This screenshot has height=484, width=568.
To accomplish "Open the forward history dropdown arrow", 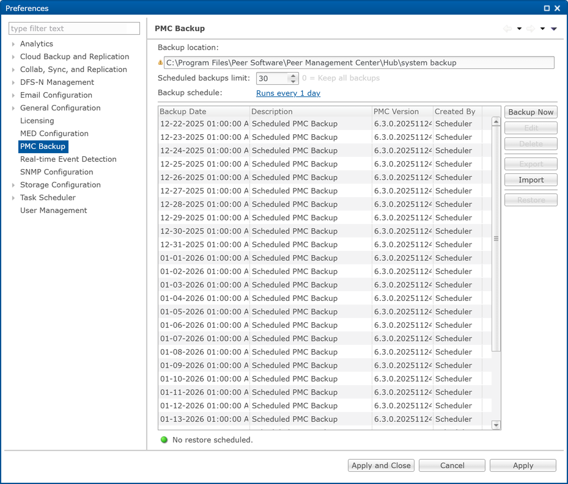I will click(x=542, y=29).
